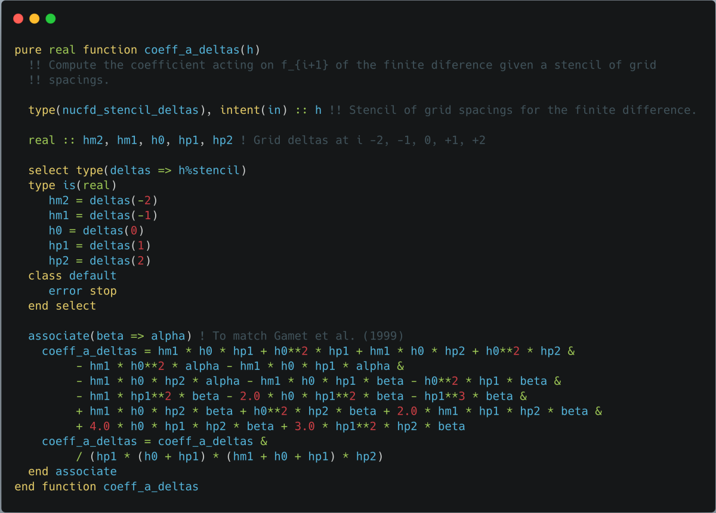This screenshot has height=513, width=716.
Task: Click the hm2 = deltas(-2) assignment
Action: pos(103,200)
